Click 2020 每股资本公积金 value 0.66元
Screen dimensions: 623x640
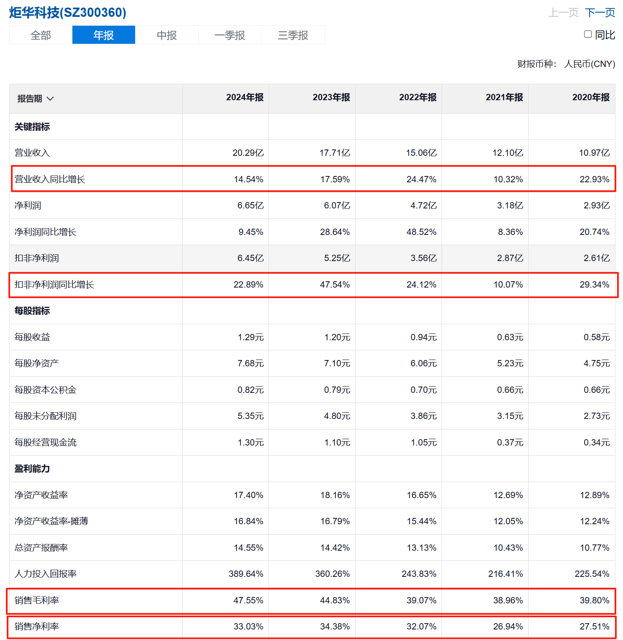pyautogui.click(x=596, y=390)
